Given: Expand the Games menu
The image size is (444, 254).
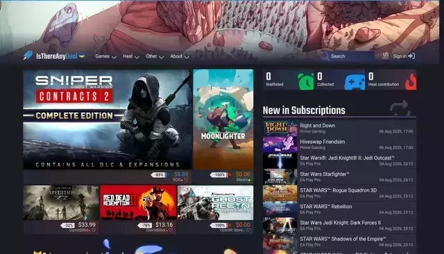Looking at the screenshot, I should click(105, 56).
